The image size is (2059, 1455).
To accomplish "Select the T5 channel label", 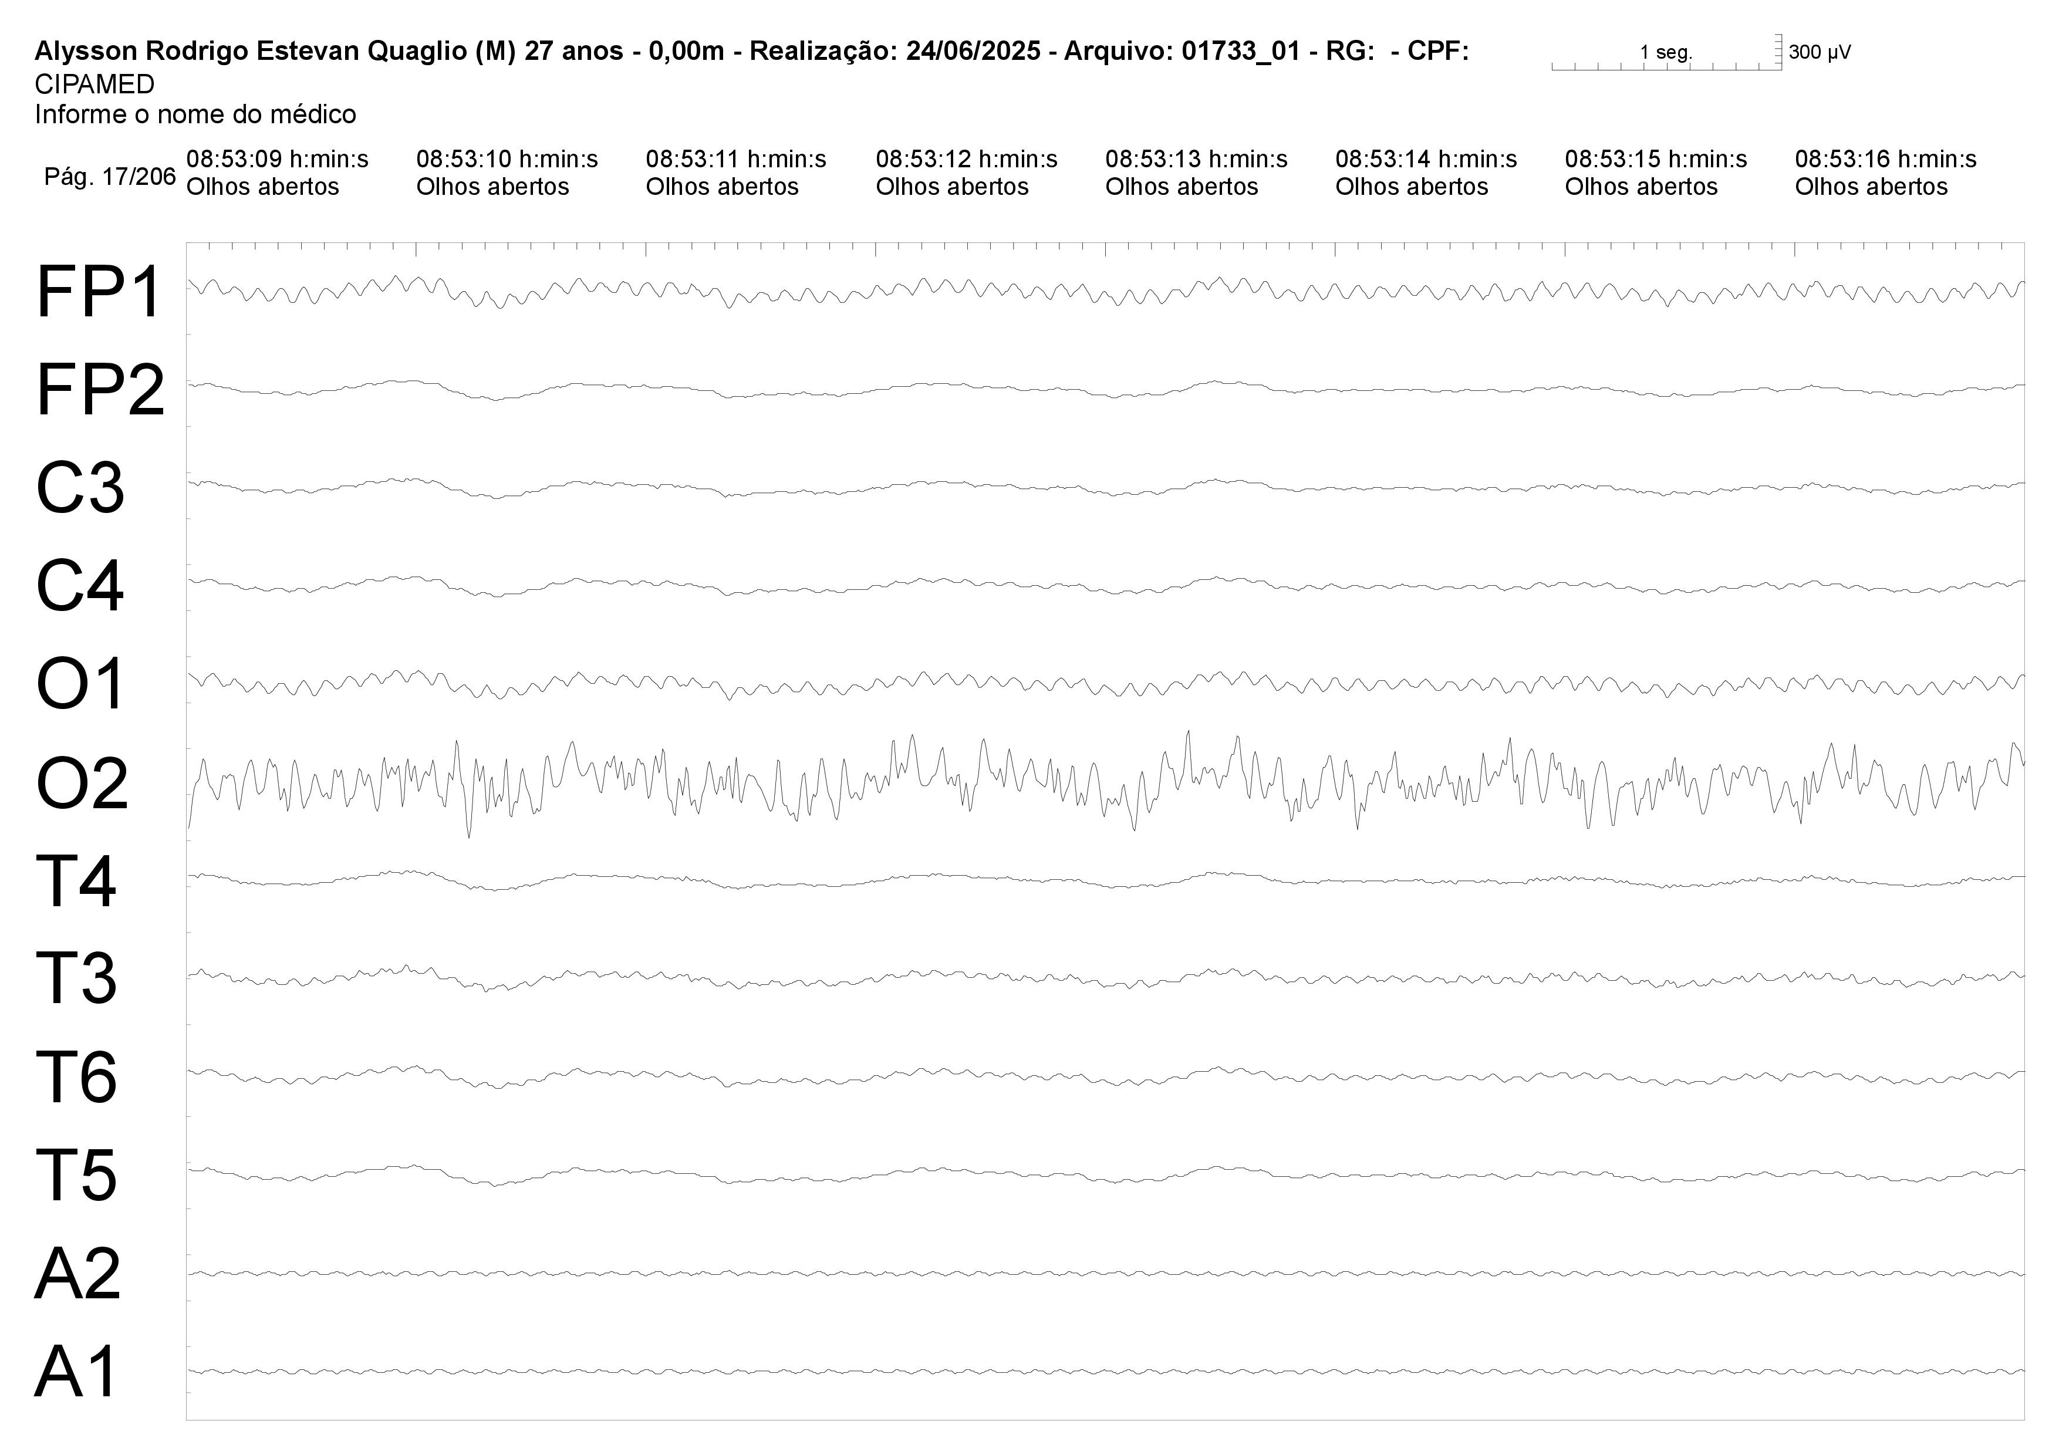I will 76,1175.
